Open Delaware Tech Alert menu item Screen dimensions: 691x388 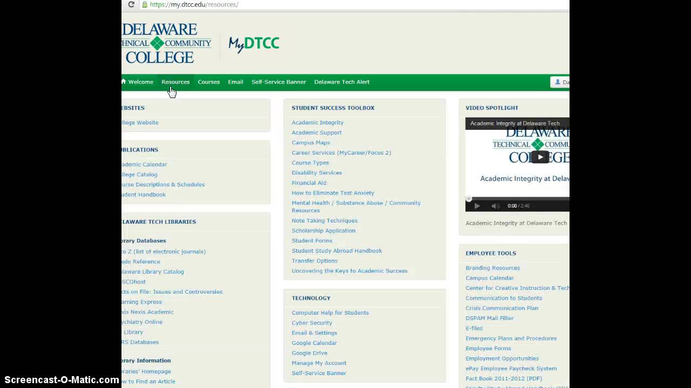pyautogui.click(x=342, y=82)
